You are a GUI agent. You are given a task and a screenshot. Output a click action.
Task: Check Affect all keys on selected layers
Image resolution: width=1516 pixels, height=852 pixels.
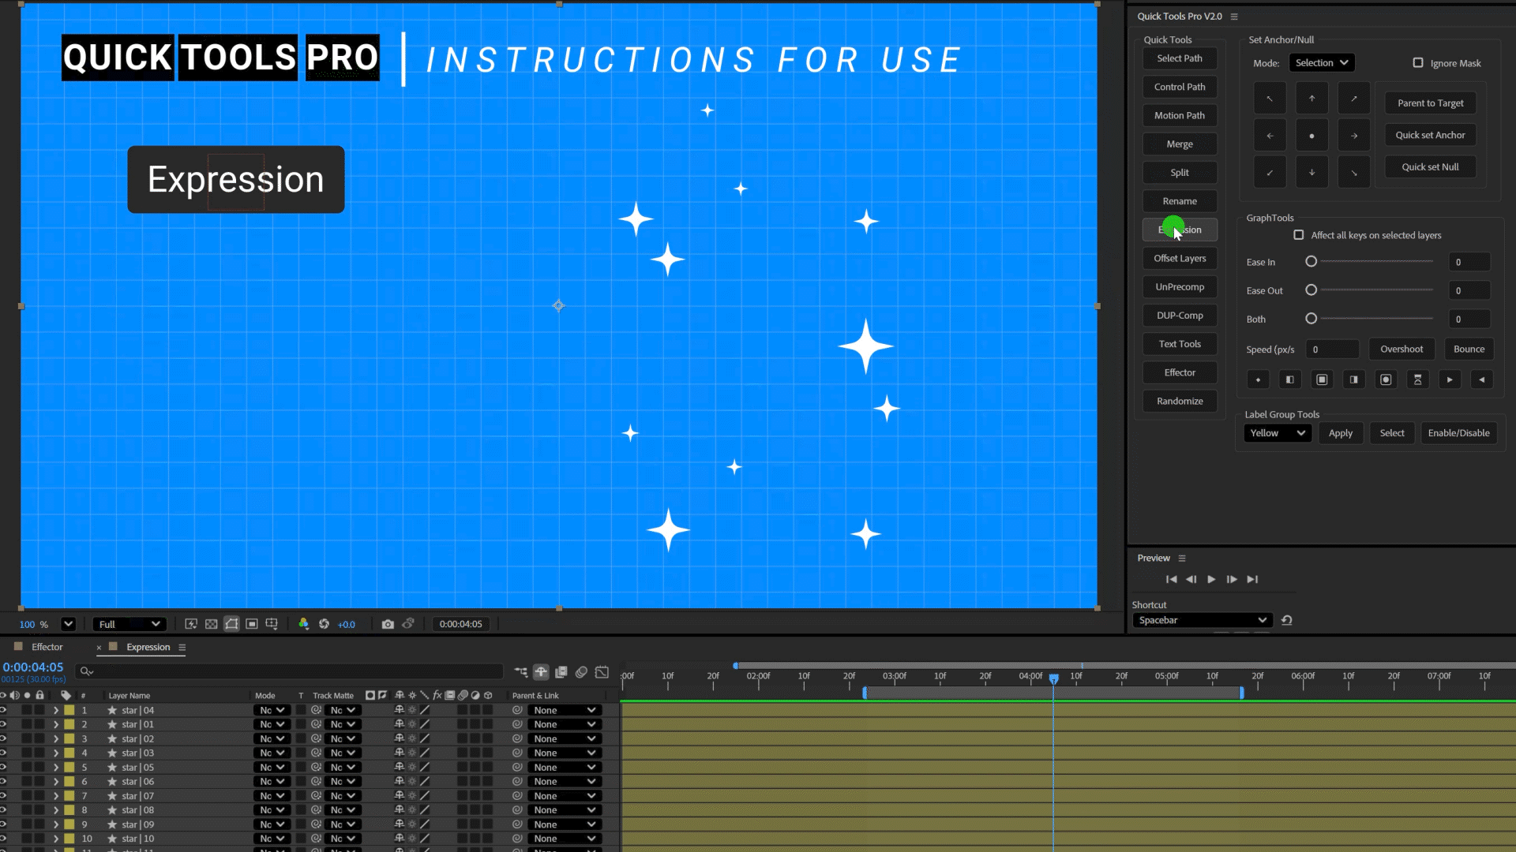[x=1299, y=235]
